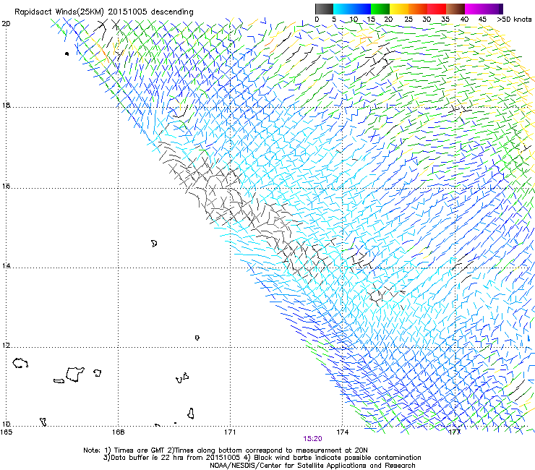This screenshot has height=470, width=535.
Task: Click latitude label '10' on the left axis
Action: (x=6, y=424)
